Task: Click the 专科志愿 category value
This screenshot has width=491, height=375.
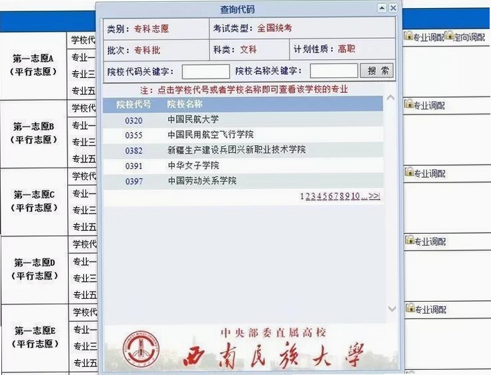Action: tap(151, 29)
